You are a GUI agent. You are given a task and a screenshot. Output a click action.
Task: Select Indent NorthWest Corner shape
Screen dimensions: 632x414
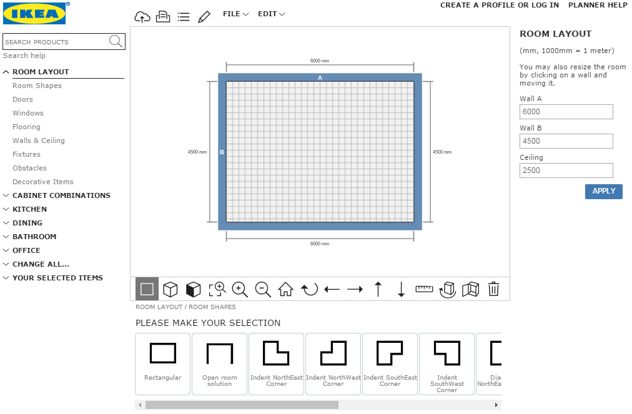pyautogui.click(x=333, y=363)
